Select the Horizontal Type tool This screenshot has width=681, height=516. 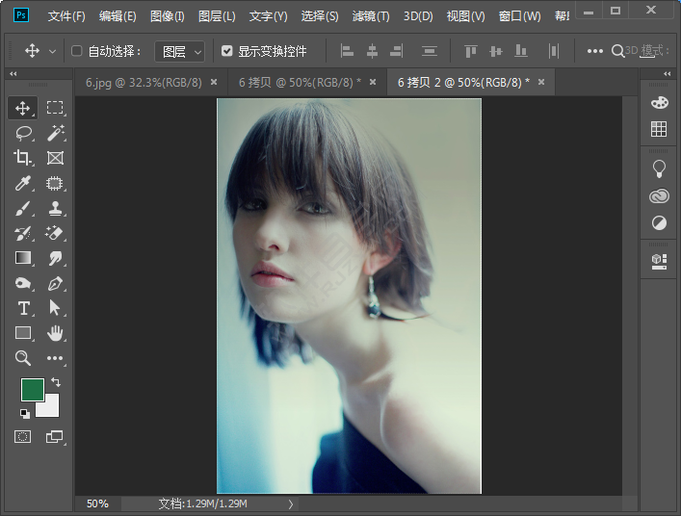click(x=23, y=308)
